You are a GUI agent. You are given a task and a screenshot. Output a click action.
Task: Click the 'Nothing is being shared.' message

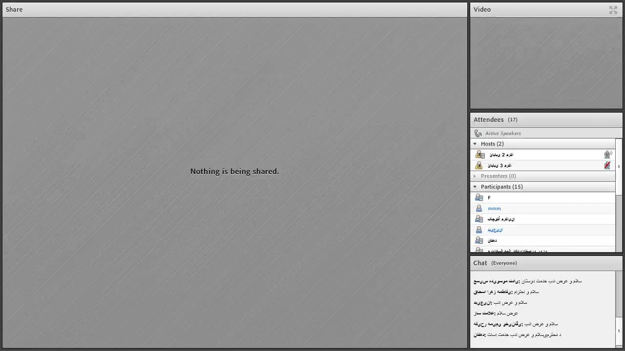click(234, 171)
